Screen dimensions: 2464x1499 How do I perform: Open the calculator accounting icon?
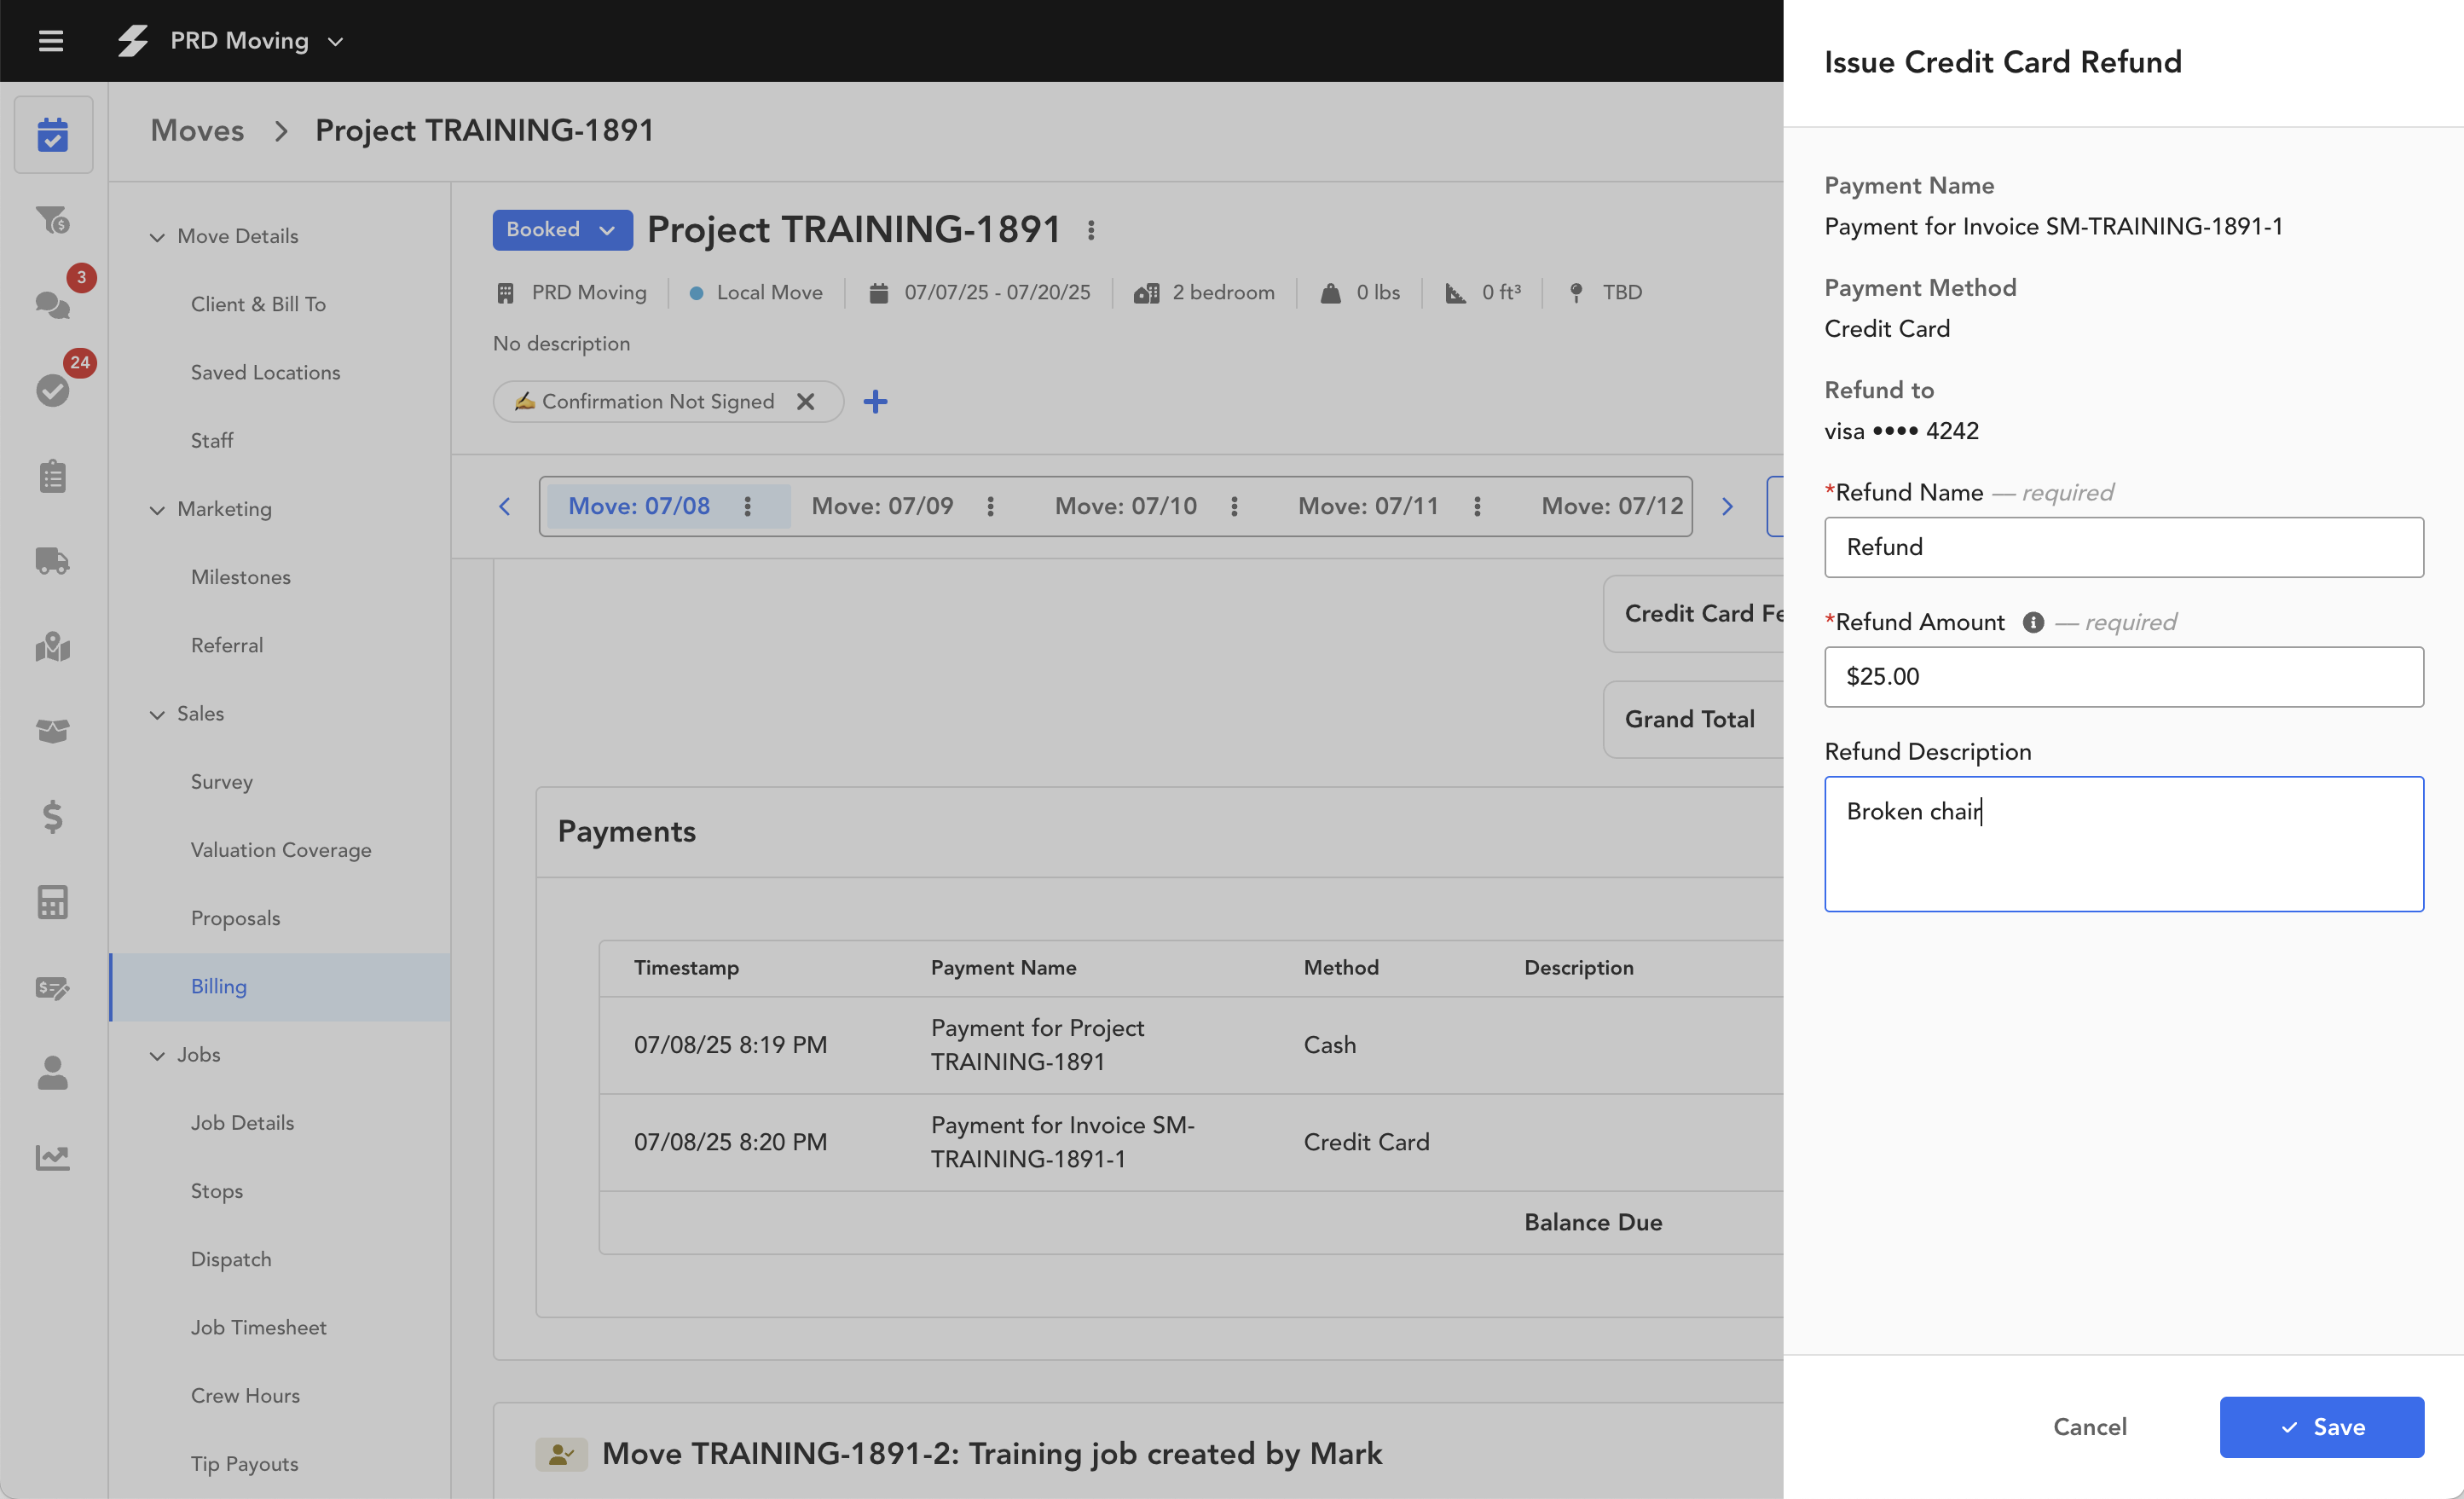(53, 902)
